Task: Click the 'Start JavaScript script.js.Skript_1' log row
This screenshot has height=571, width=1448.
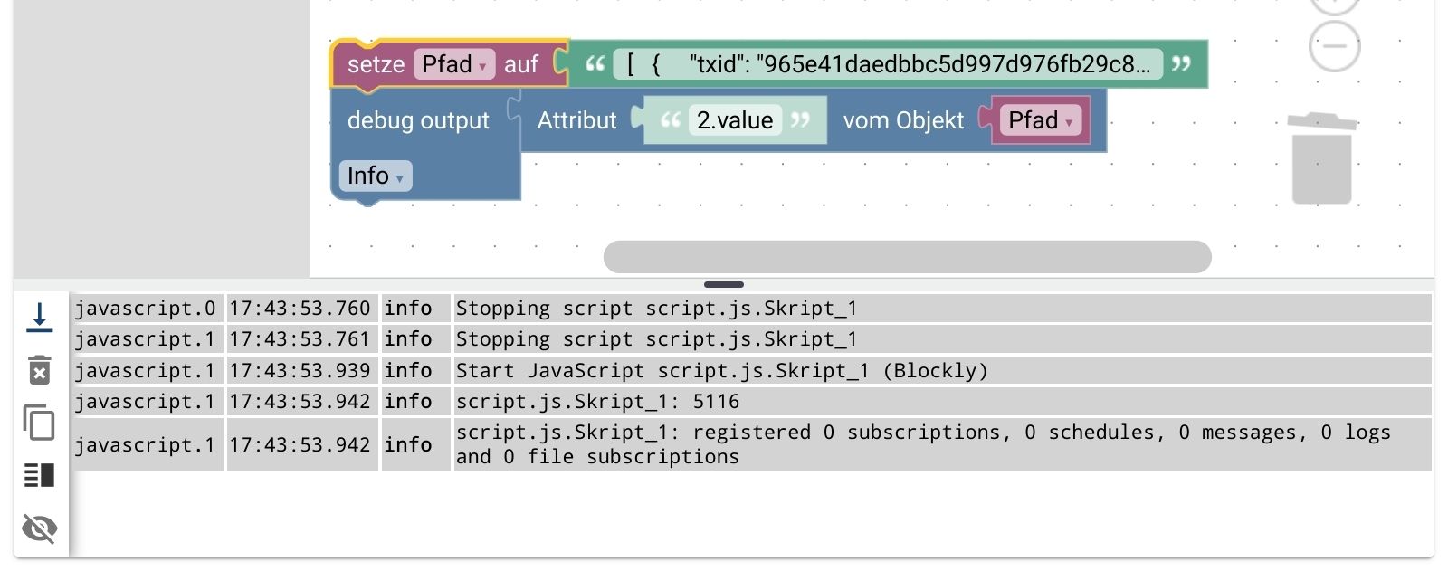Action: coord(721,370)
